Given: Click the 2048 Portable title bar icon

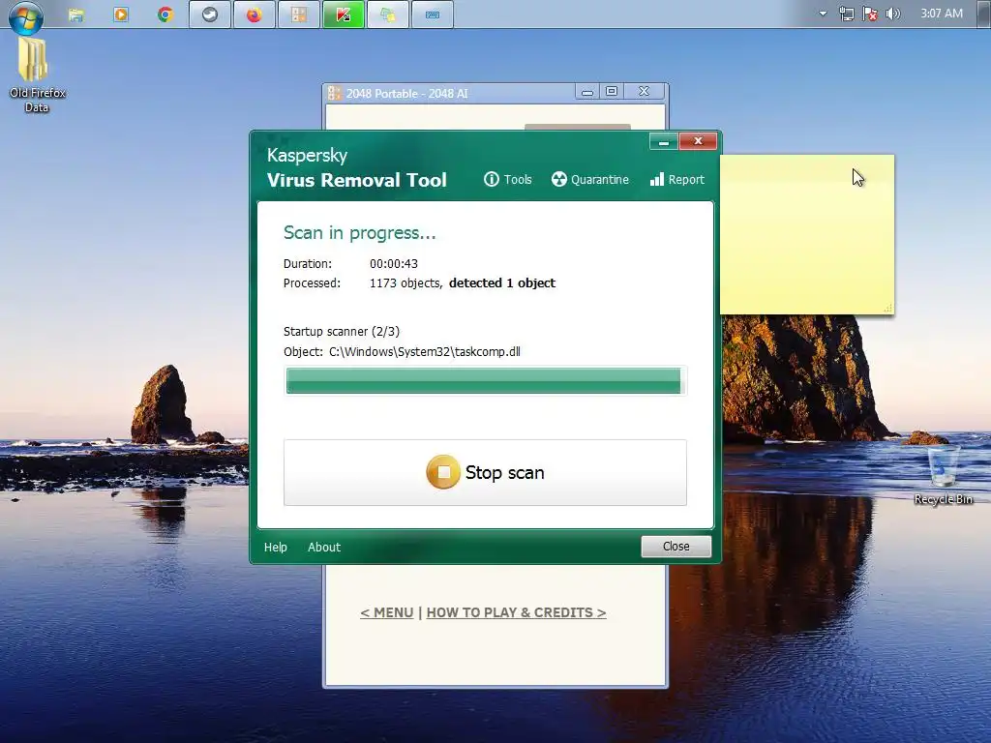Looking at the screenshot, I should click(x=334, y=94).
